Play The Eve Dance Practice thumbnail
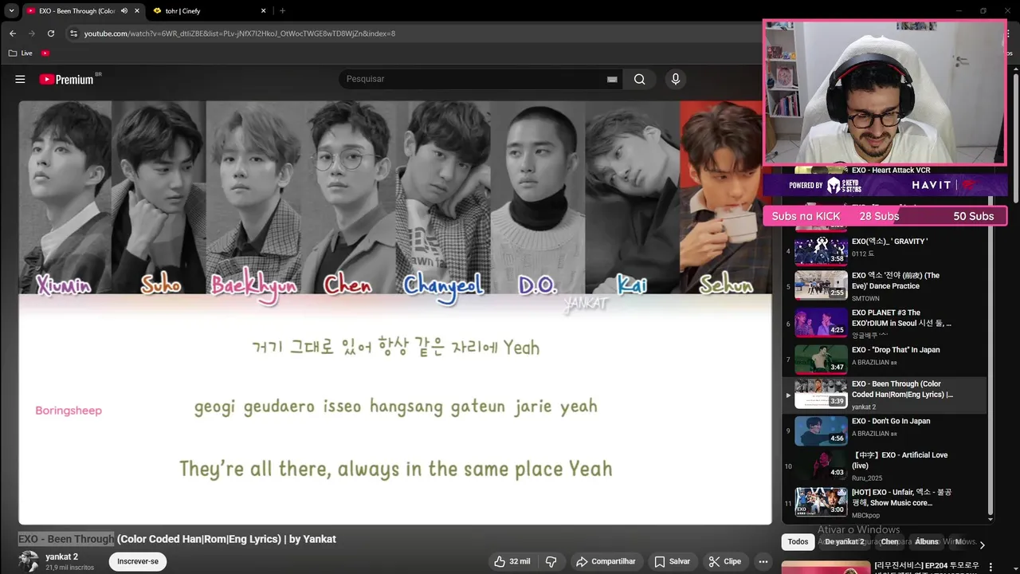The image size is (1020, 574). (821, 286)
